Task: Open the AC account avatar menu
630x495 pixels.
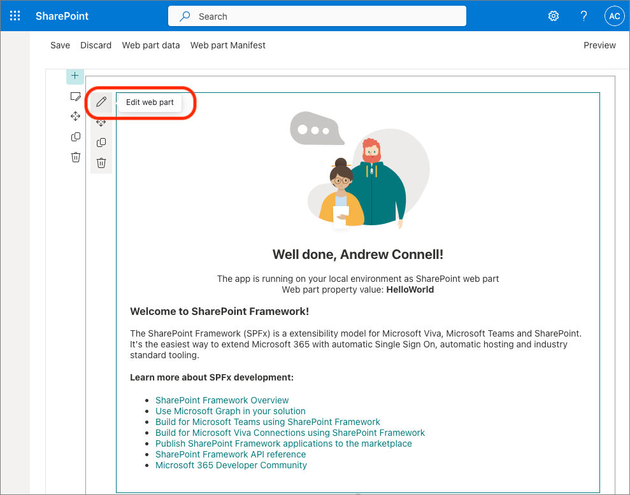Action: click(x=614, y=16)
